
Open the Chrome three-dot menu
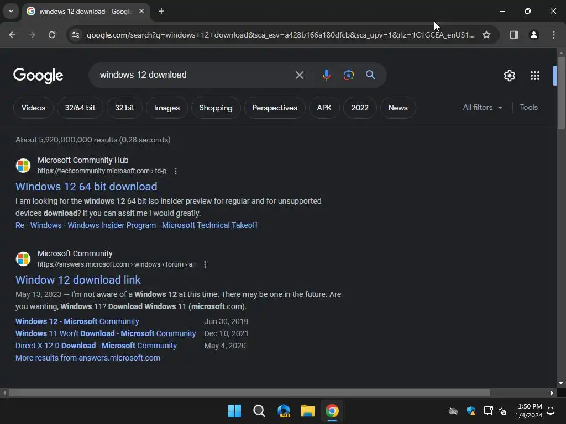click(x=554, y=35)
